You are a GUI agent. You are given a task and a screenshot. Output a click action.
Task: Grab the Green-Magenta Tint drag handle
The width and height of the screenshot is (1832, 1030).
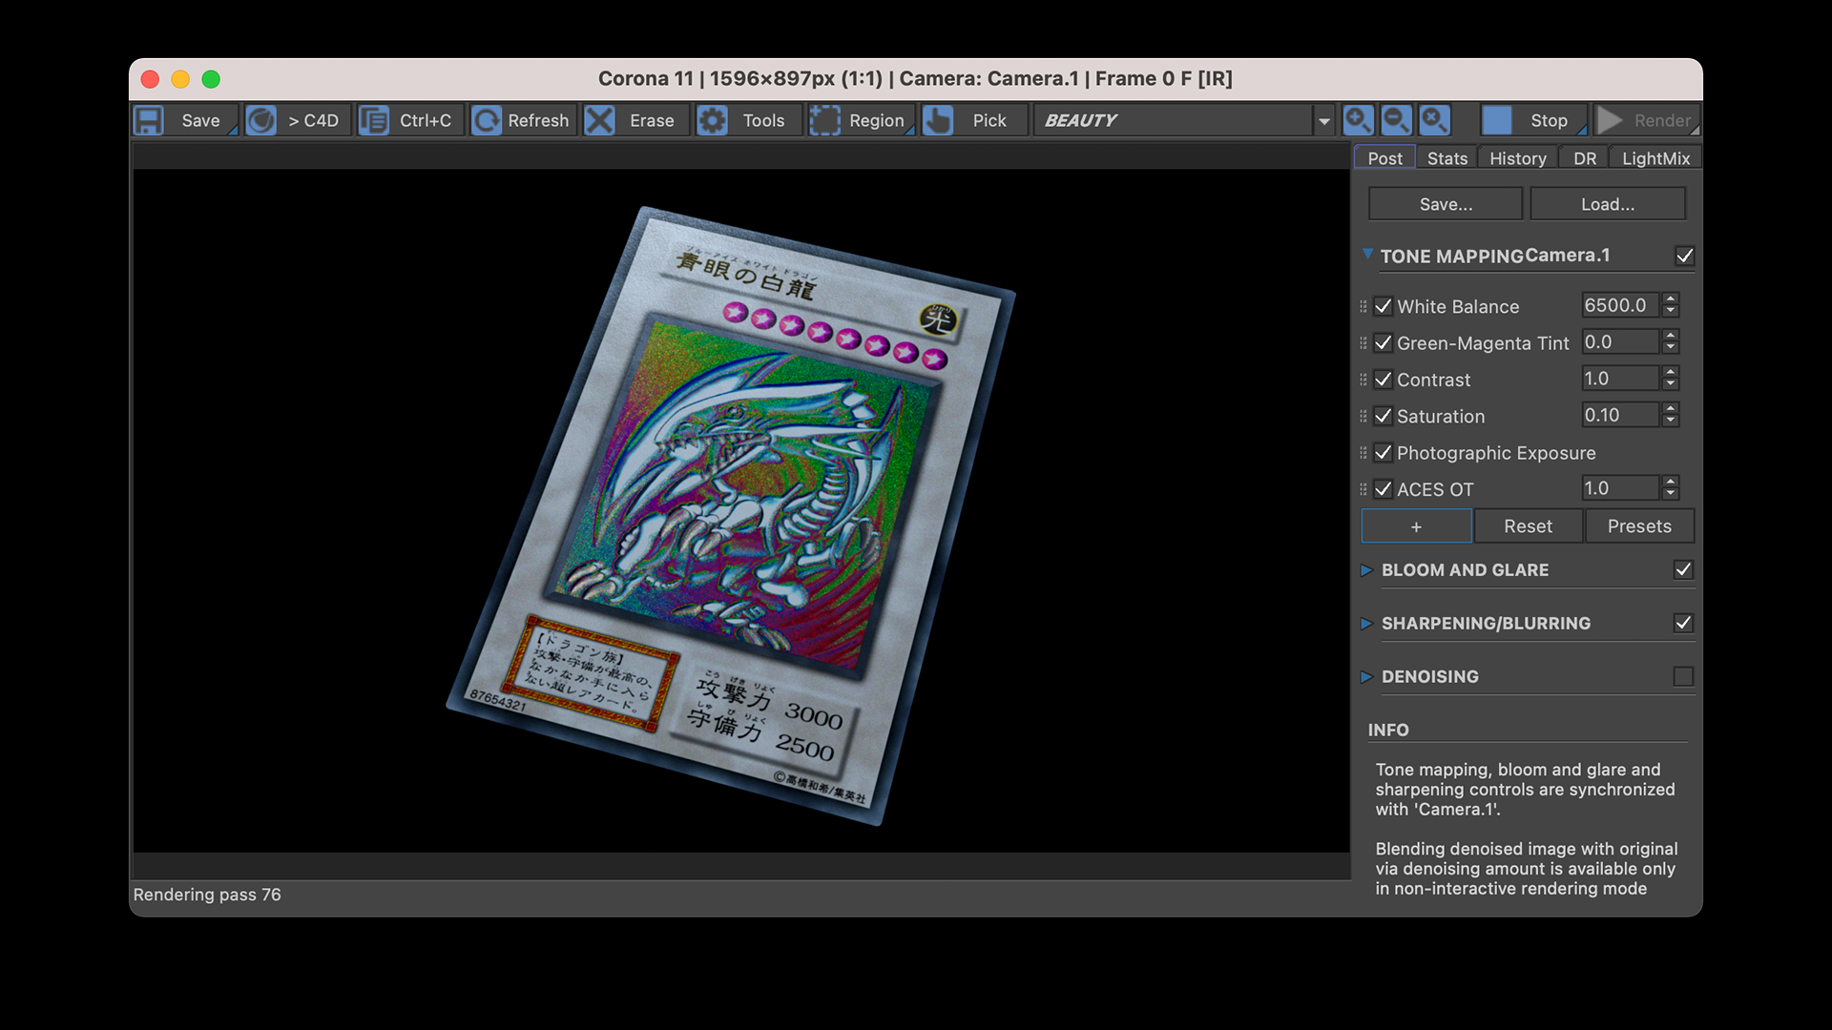(x=1364, y=343)
